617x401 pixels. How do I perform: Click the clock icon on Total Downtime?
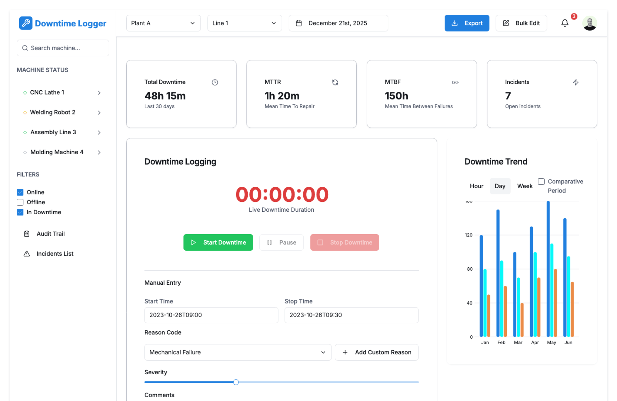(215, 82)
